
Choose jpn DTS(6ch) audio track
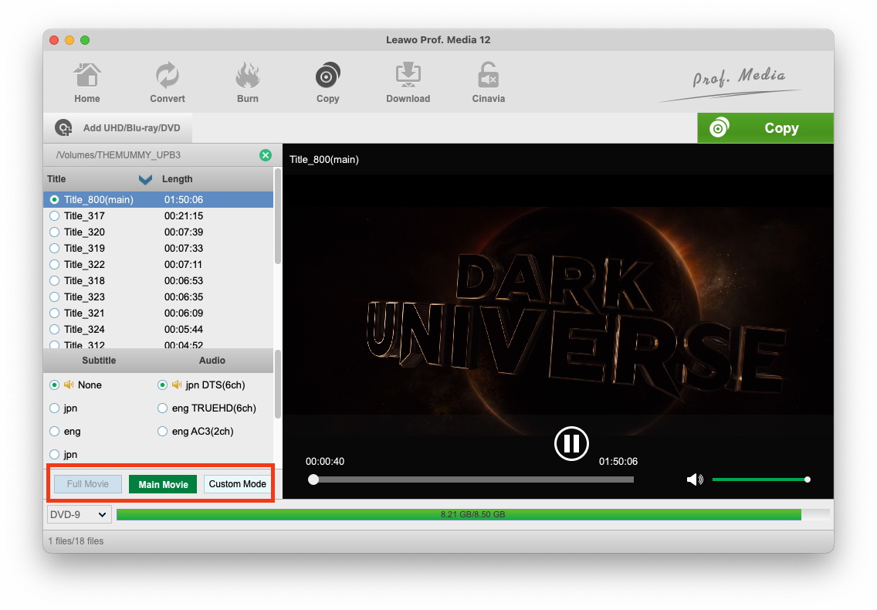click(x=162, y=385)
